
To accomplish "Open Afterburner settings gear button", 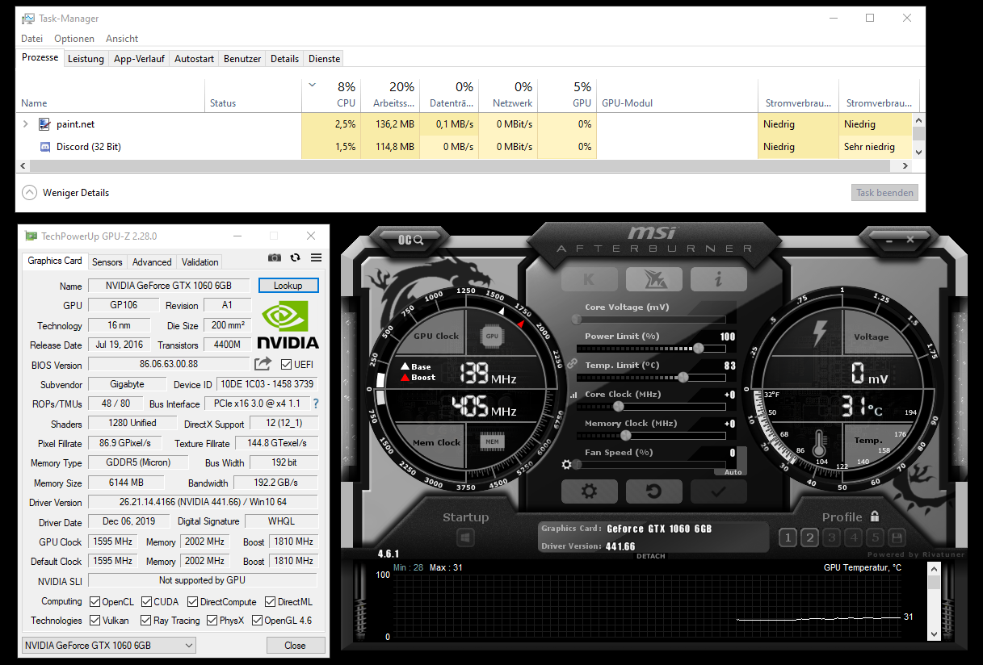I will point(589,491).
